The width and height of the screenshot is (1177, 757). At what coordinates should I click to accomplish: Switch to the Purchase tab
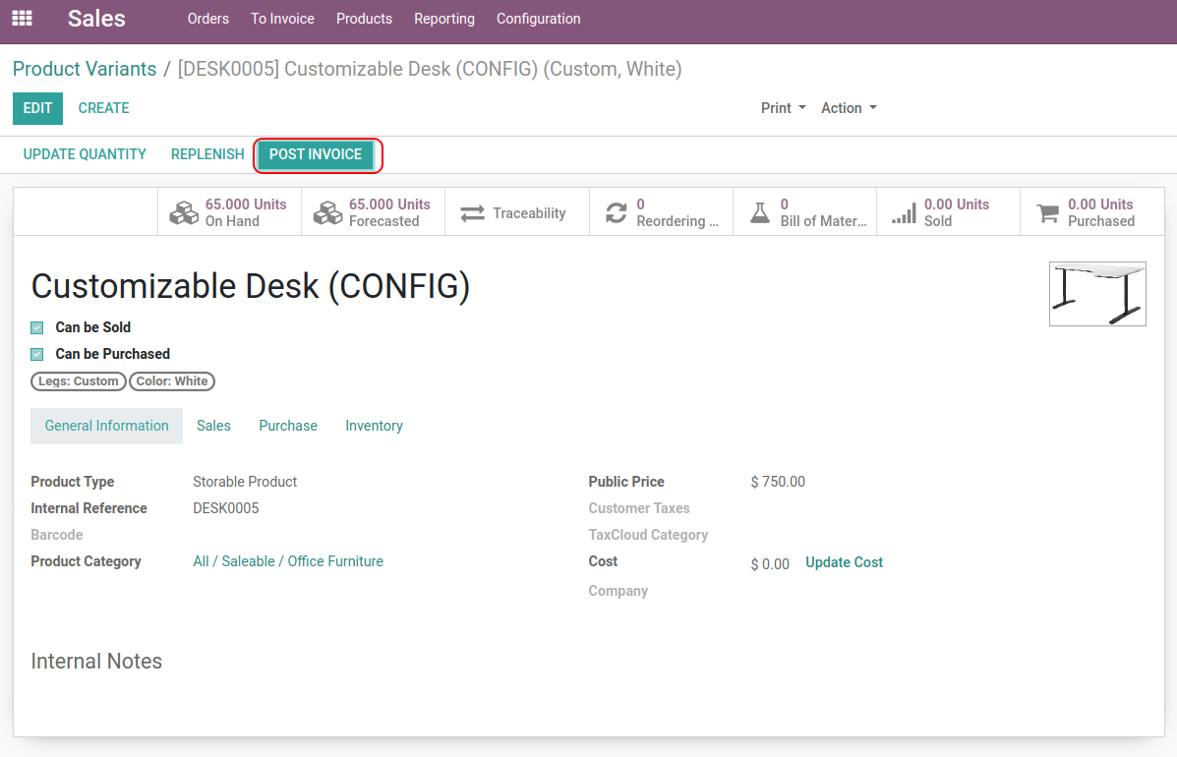[x=288, y=426]
